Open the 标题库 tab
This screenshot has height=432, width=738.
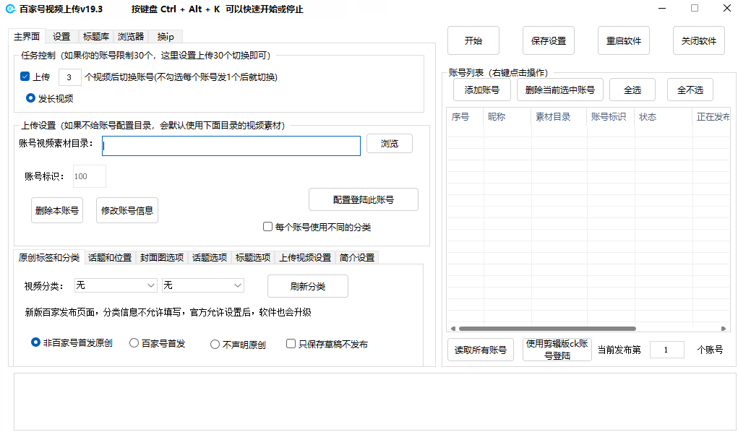pos(96,37)
